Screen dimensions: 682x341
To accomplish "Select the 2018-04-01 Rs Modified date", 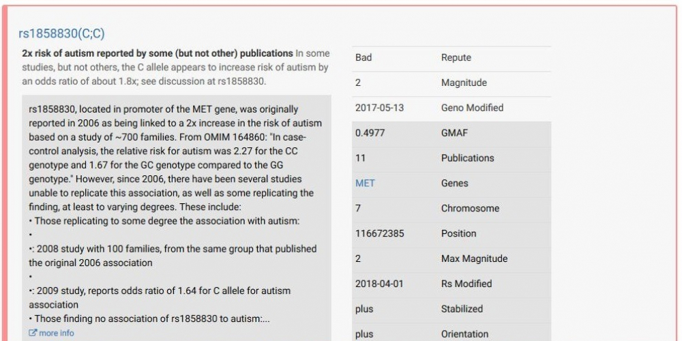I will (x=380, y=284).
